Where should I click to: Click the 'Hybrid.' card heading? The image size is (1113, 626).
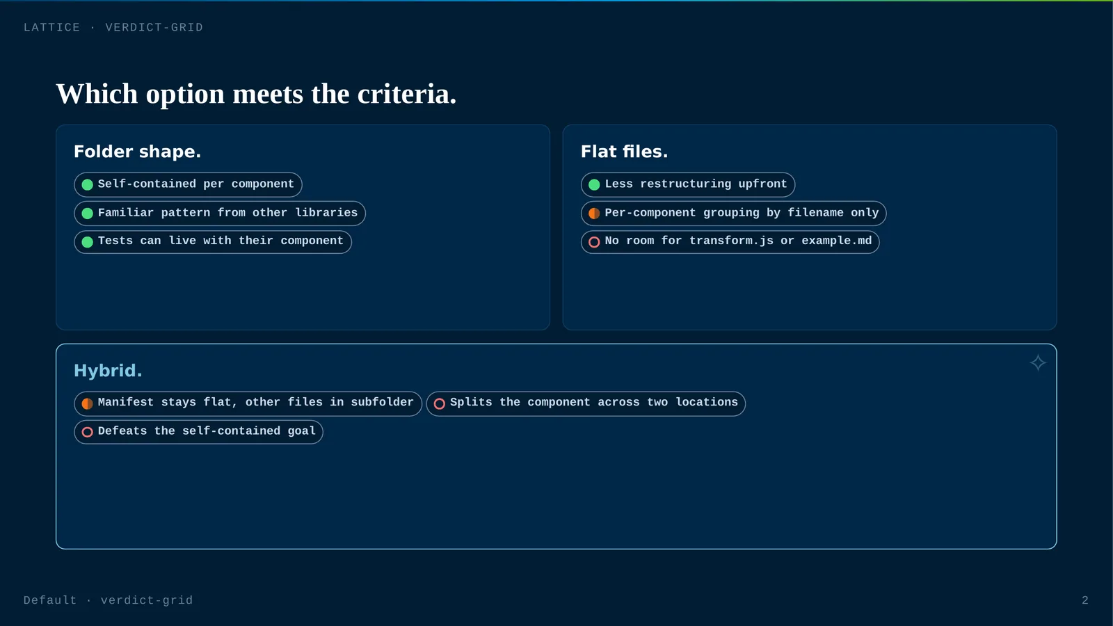(108, 371)
